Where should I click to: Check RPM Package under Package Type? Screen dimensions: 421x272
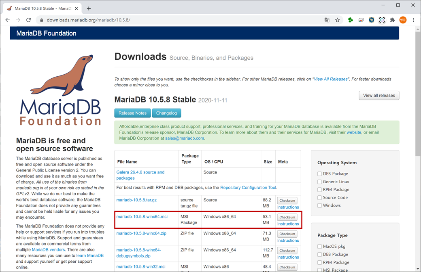point(319,262)
